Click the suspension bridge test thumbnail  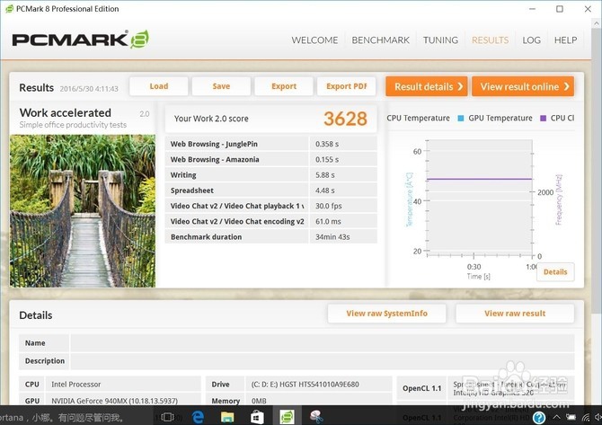83,211
